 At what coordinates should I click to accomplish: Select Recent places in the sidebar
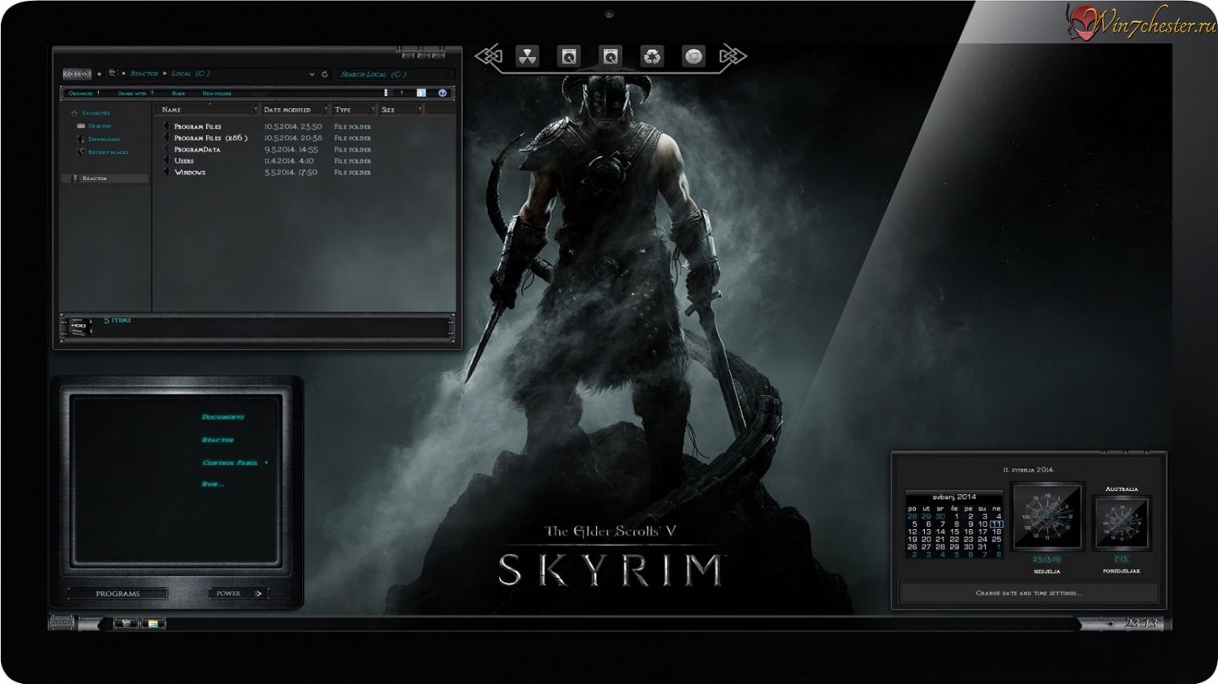(x=108, y=153)
